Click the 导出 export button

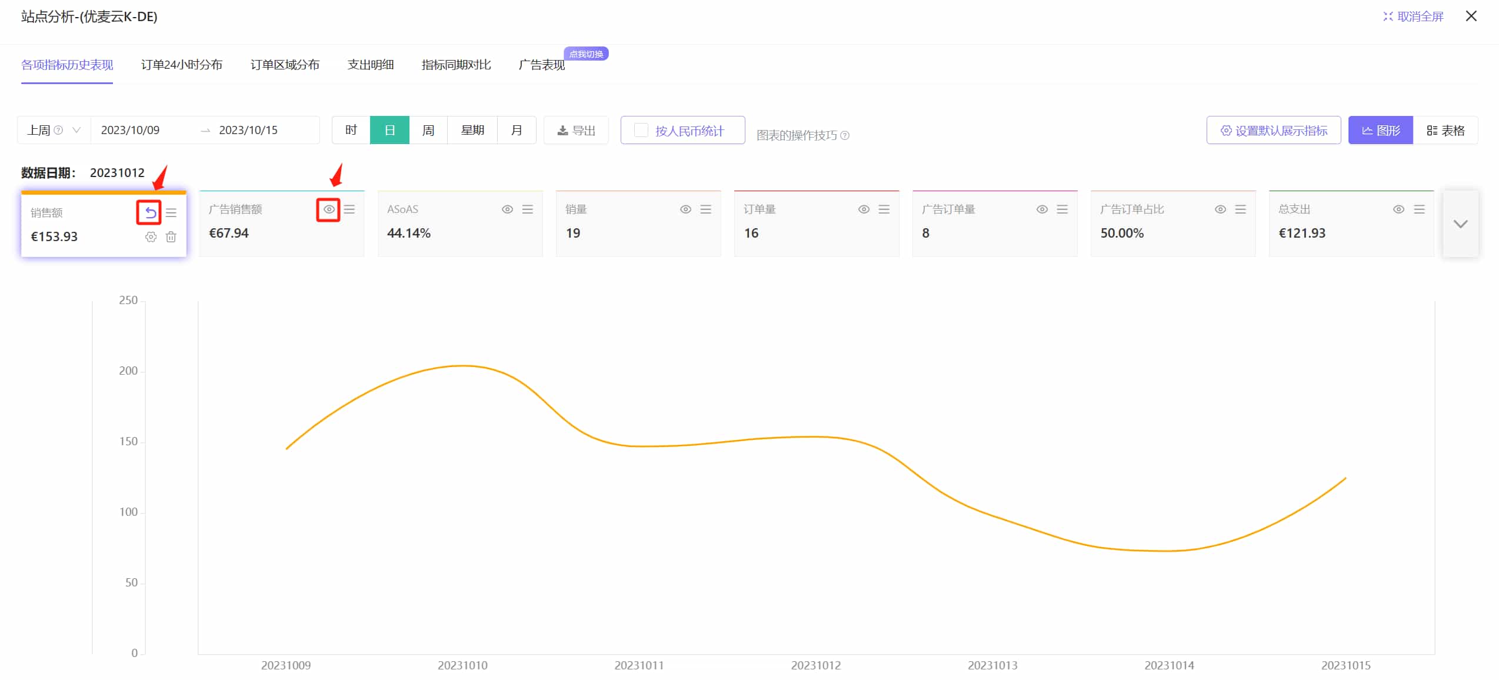(577, 130)
